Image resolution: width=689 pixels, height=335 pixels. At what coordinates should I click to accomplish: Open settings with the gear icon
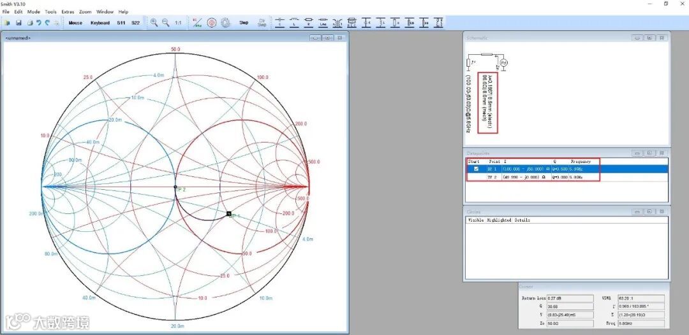(226, 23)
